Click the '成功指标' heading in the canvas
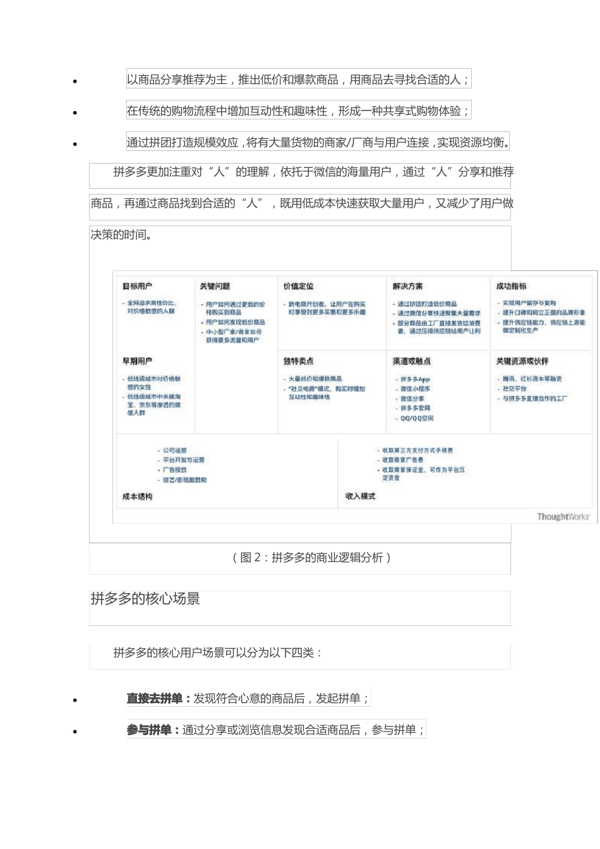The width and height of the screenshot is (600, 849). pos(511,286)
